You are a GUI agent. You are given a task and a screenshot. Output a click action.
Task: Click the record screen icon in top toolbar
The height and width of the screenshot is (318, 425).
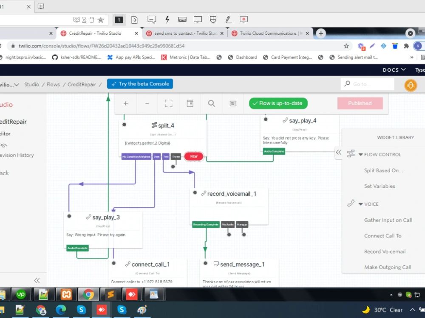point(244,20)
